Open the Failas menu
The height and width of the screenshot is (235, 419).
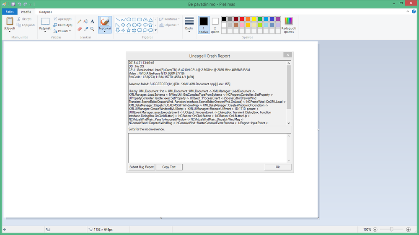pyautogui.click(x=9, y=12)
